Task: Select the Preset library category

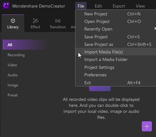Action: (x=13, y=95)
